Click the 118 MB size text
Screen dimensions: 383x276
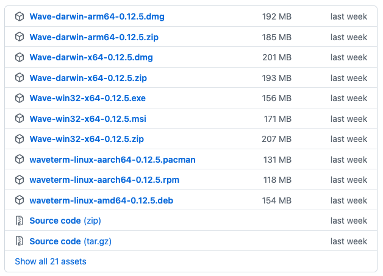(277, 180)
